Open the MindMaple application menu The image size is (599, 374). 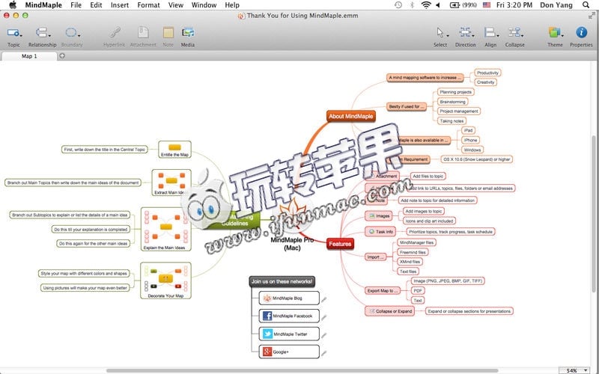[x=44, y=5]
